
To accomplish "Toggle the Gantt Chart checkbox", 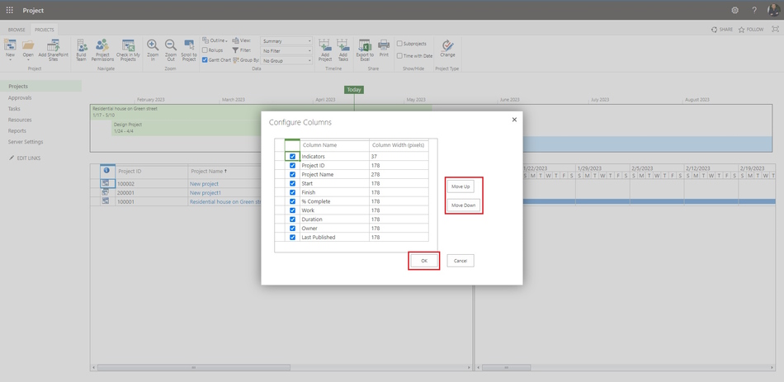I will pyautogui.click(x=205, y=60).
